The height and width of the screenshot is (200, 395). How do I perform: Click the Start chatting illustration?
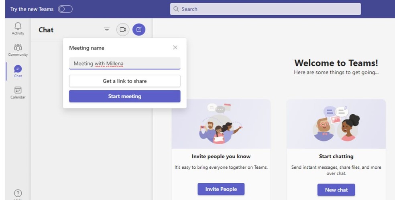pyautogui.click(x=336, y=124)
